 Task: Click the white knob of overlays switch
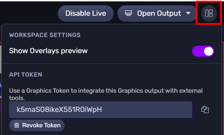coord(209,51)
